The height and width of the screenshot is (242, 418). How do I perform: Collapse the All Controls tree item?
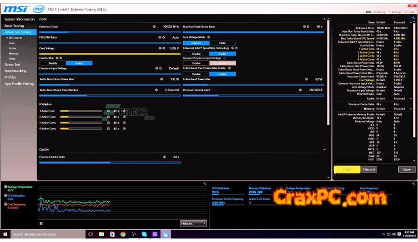pyautogui.click(x=7, y=38)
